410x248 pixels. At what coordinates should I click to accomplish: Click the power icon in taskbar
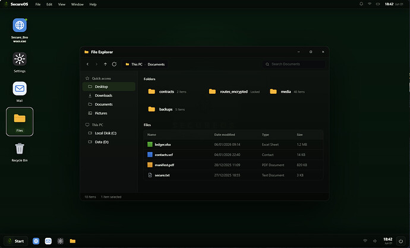(x=400, y=241)
